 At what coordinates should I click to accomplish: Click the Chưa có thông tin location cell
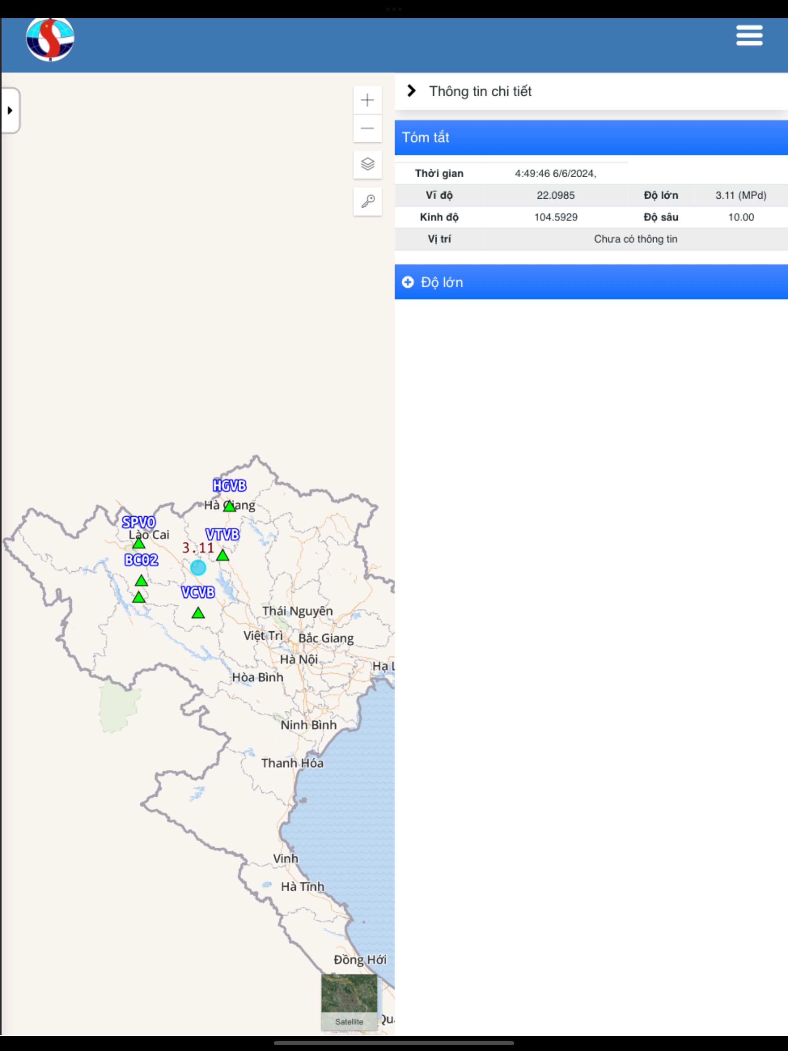(x=636, y=239)
